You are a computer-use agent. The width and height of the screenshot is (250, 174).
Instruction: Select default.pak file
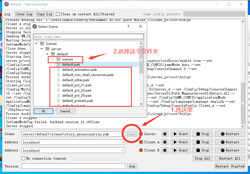click(x=71, y=65)
